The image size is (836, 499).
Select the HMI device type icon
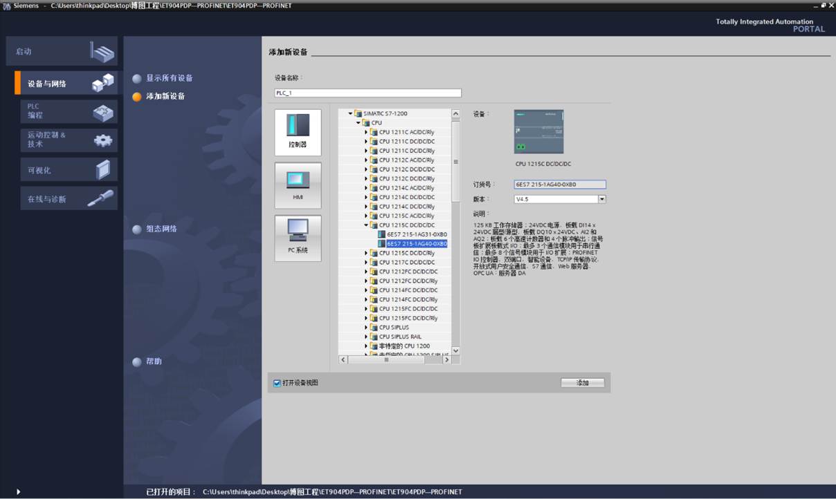(298, 185)
